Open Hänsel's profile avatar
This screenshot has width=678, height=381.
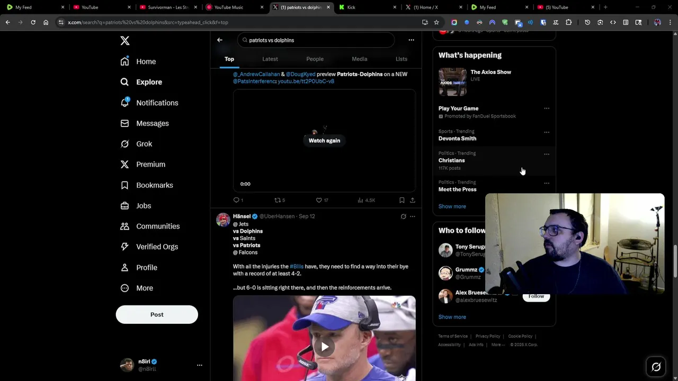pyautogui.click(x=223, y=220)
